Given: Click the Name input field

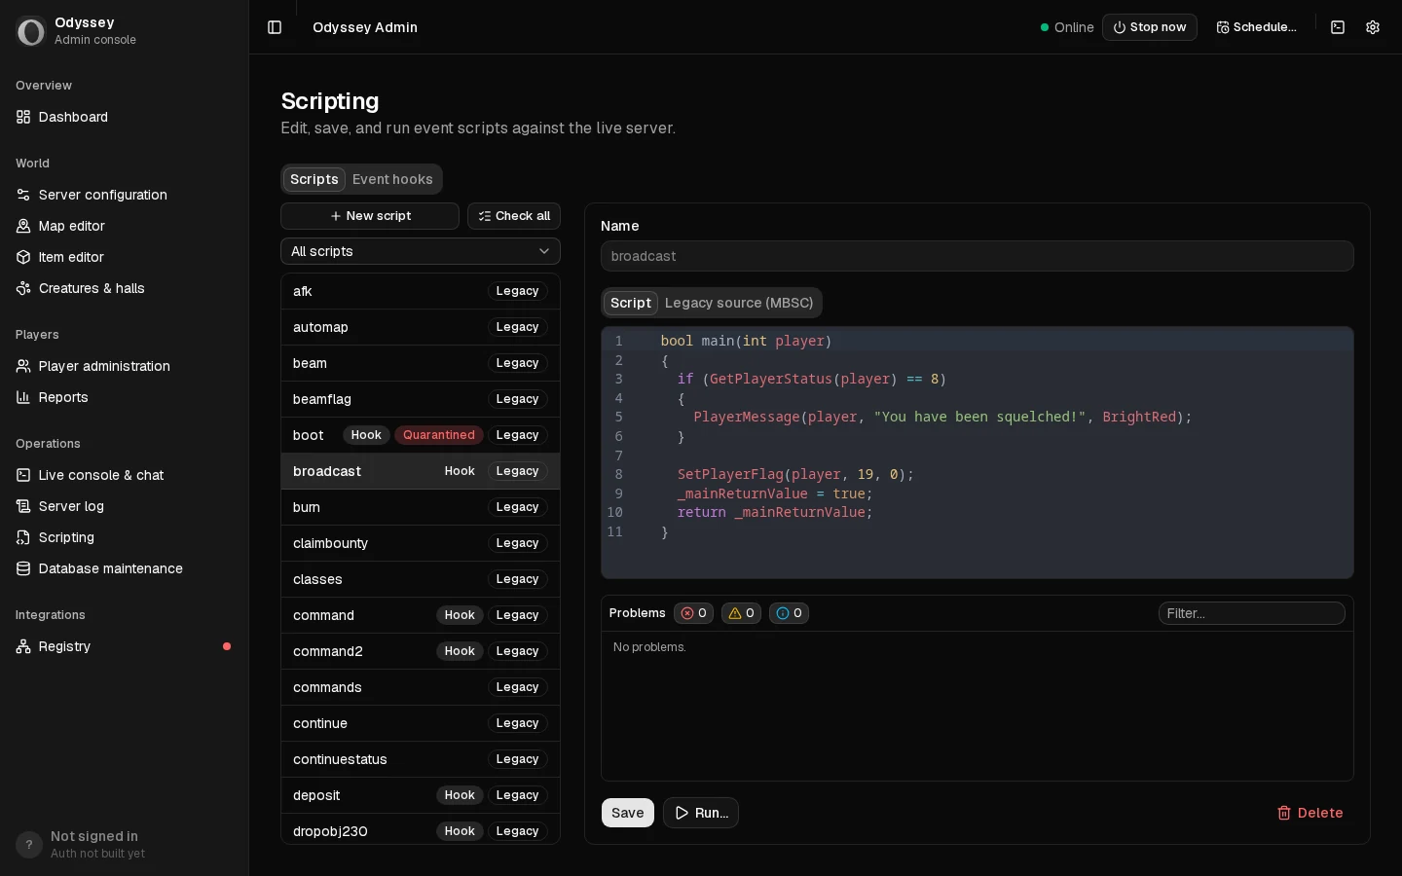Looking at the screenshot, I should (978, 256).
